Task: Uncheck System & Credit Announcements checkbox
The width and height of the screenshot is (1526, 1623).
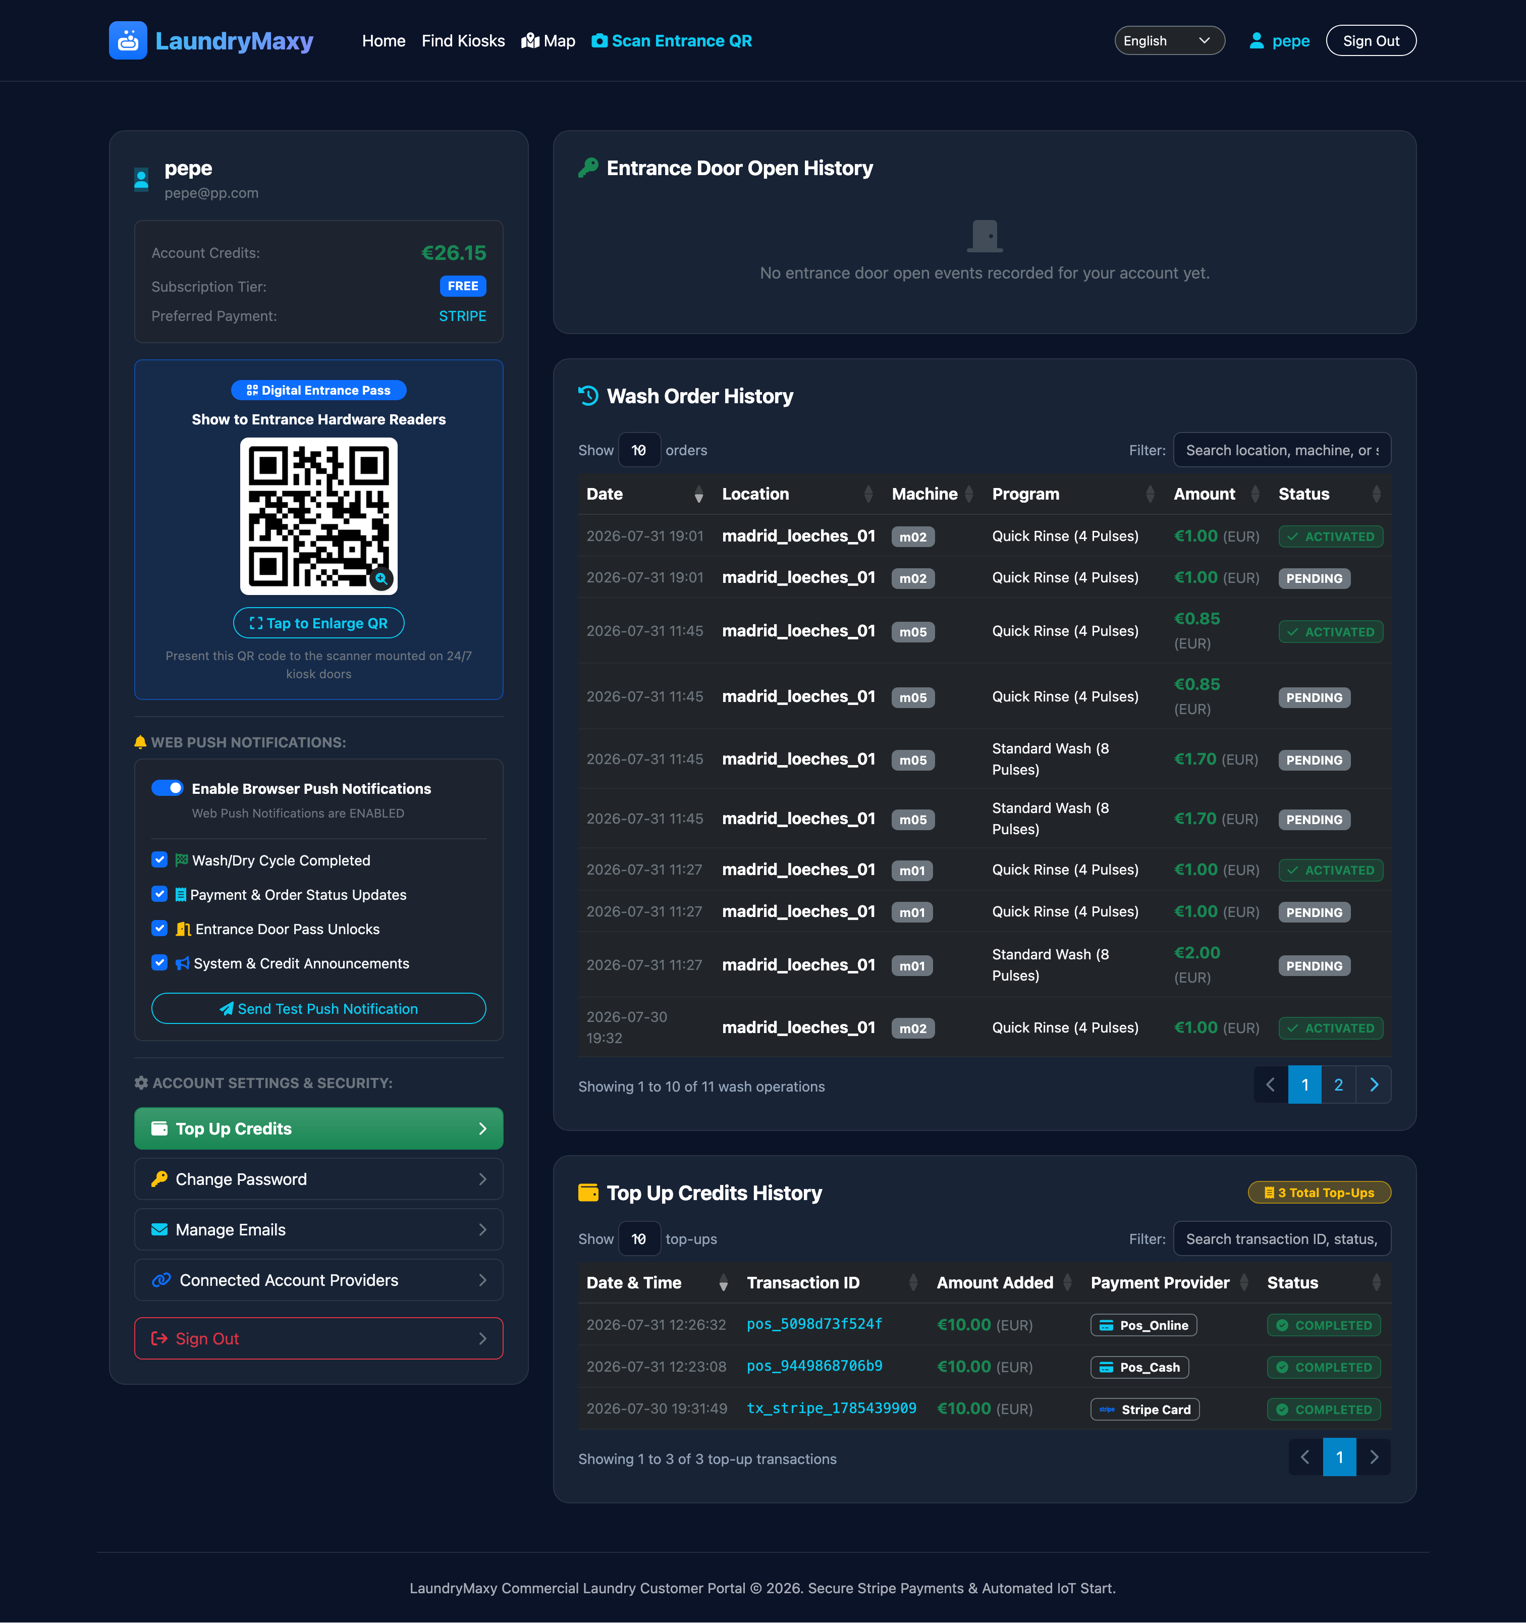Action: coord(159,962)
